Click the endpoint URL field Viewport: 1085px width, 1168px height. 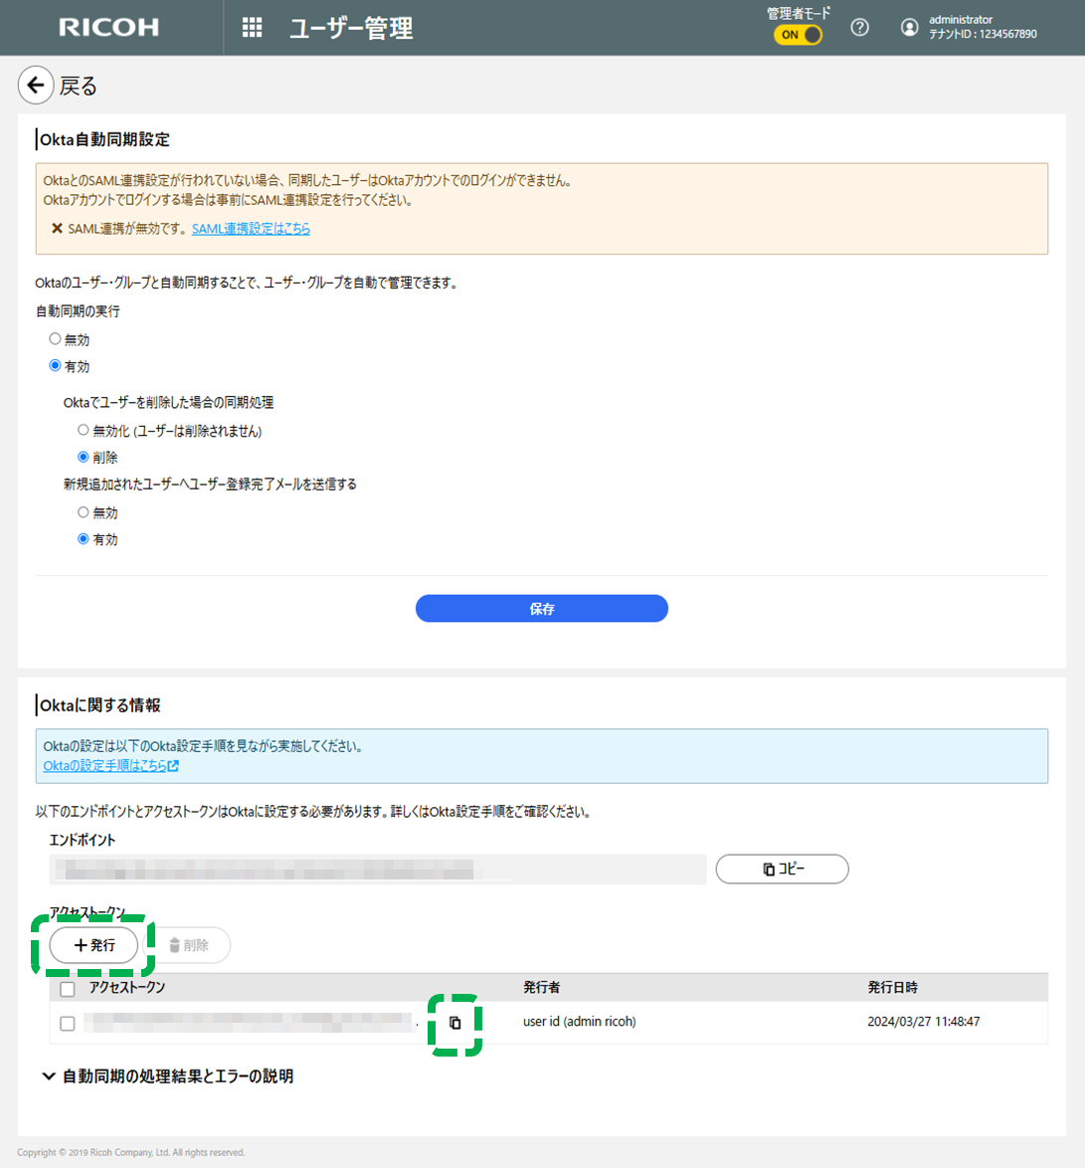378,870
